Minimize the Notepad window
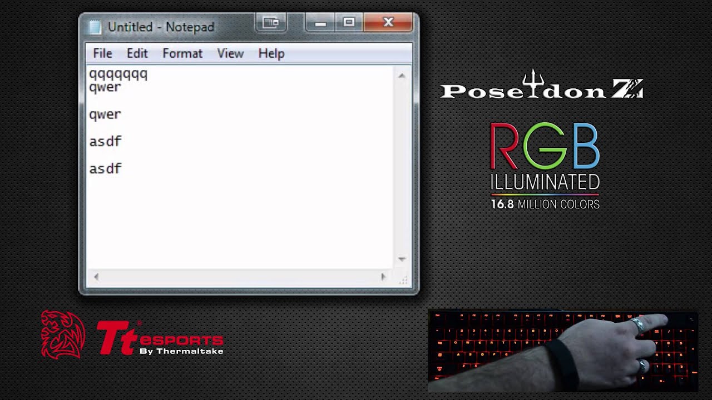The image size is (712, 400). pos(320,22)
